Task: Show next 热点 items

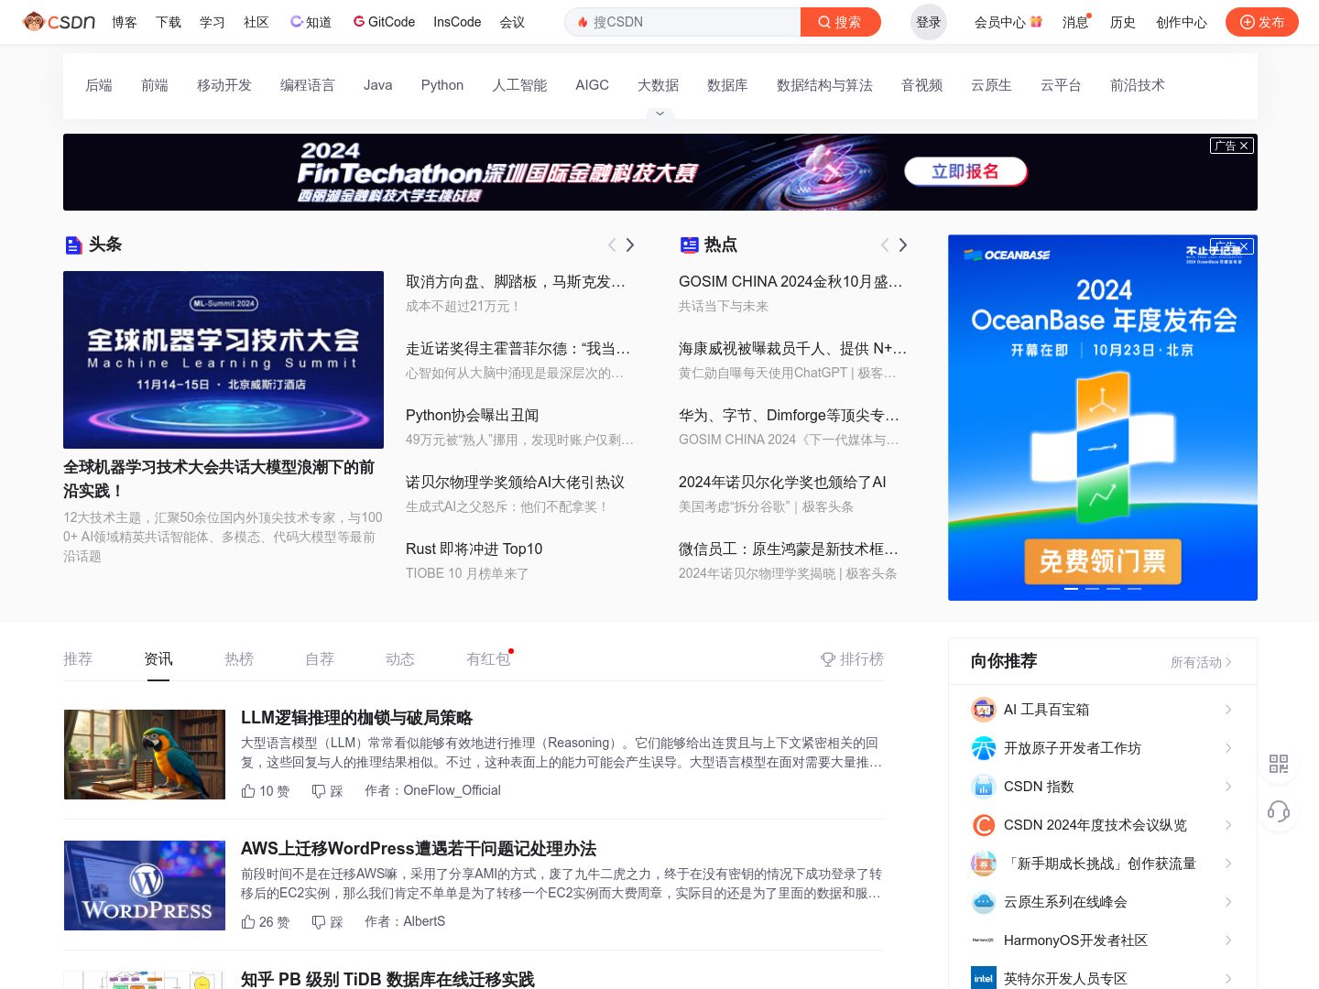Action: 903,245
